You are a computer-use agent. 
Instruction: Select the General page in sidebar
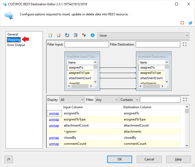[x=13, y=34]
